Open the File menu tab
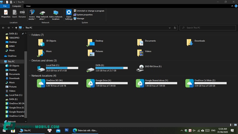Viewport: 238px width, 134px height. click(5, 6)
